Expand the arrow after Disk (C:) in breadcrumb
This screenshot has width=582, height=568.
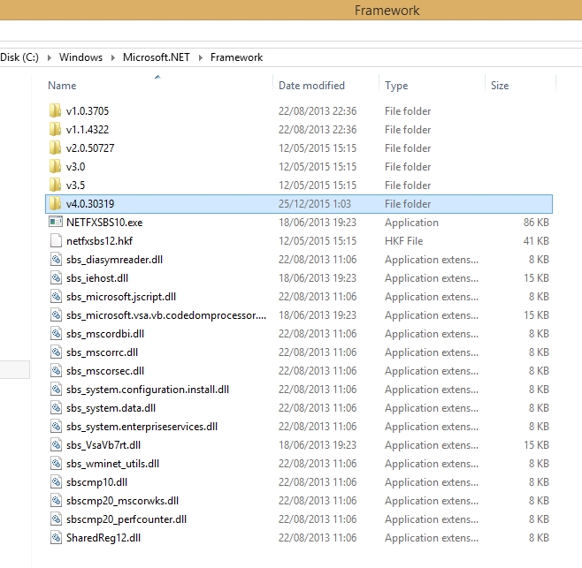coord(49,57)
